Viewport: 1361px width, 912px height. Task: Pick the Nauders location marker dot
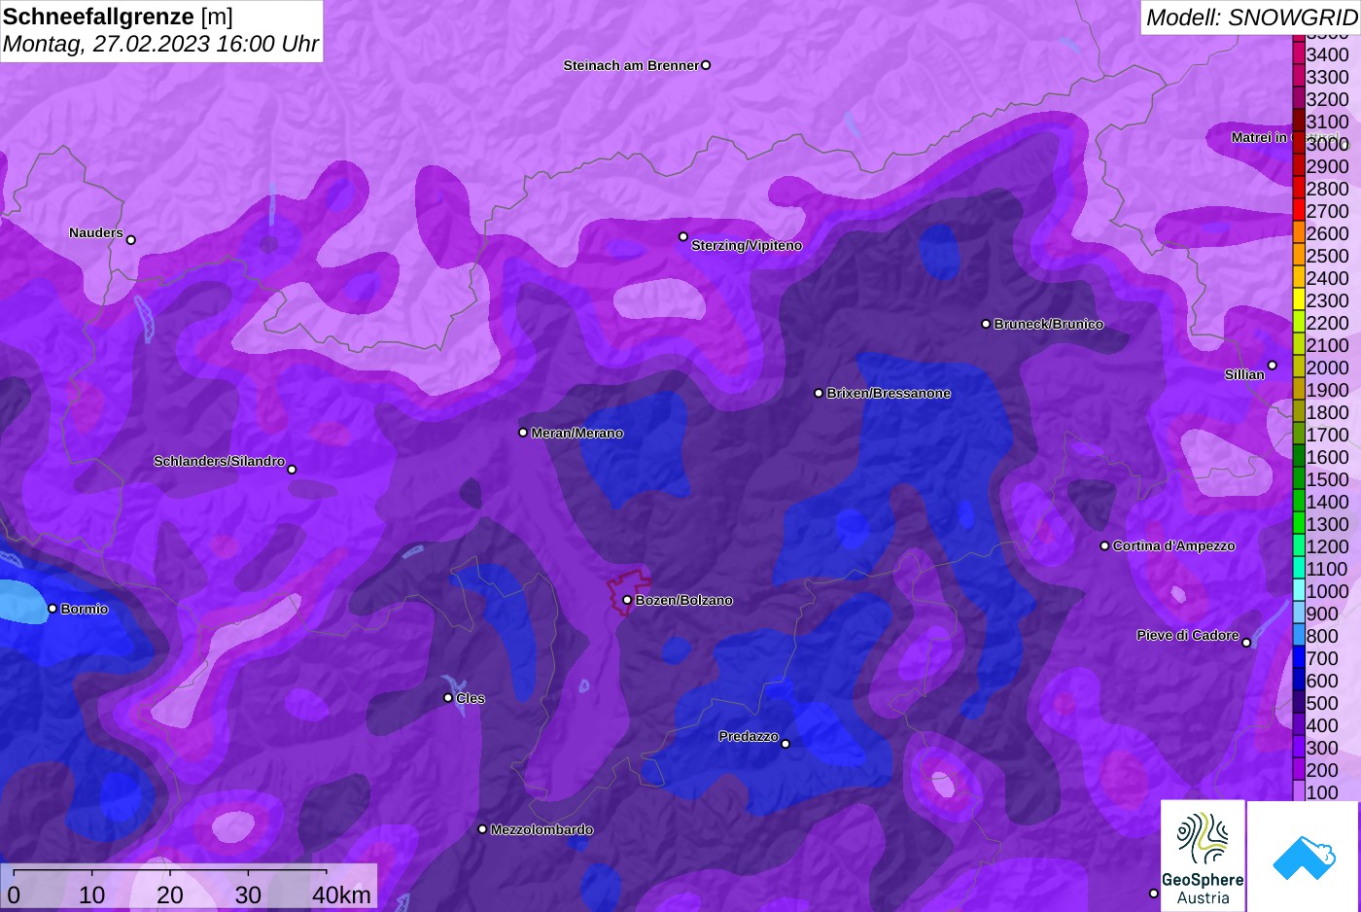coord(131,239)
